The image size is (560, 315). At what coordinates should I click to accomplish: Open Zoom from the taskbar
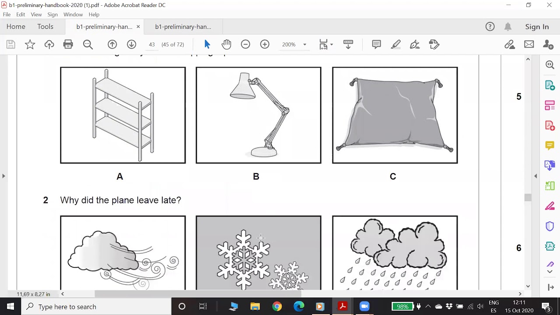click(x=364, y=307)
